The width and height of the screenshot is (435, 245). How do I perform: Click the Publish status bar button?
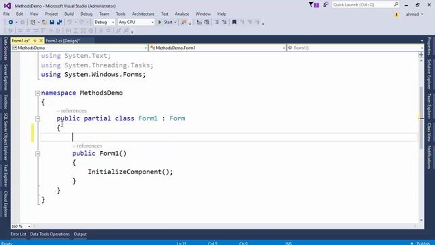(421, 243)
